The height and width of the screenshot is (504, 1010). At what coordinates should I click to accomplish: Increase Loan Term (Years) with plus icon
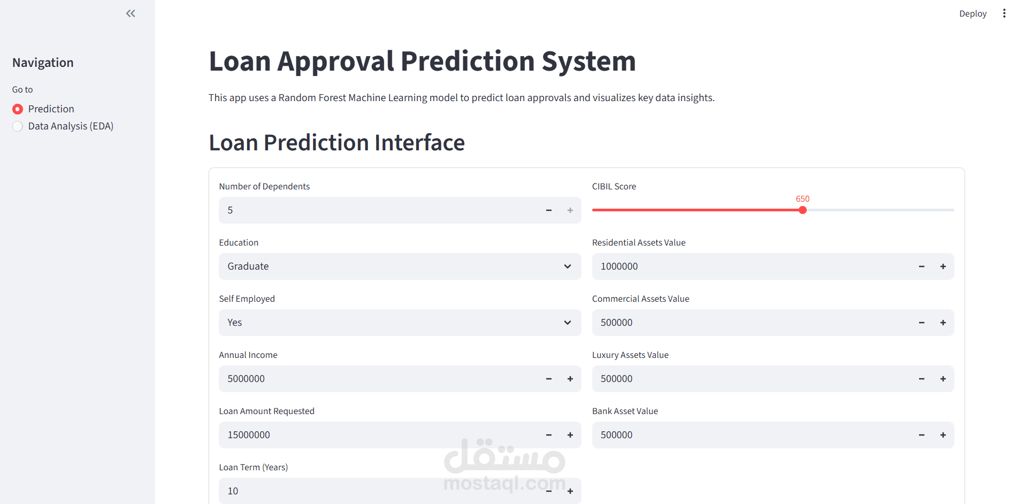pos(570,491)
